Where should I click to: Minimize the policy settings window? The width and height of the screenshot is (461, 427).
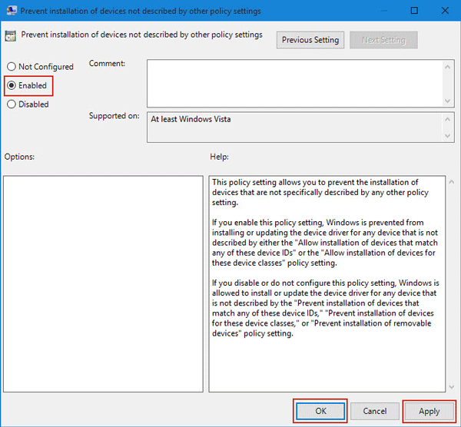pos(383,11)
